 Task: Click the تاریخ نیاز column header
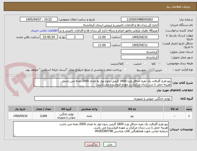tap(20, 109)
